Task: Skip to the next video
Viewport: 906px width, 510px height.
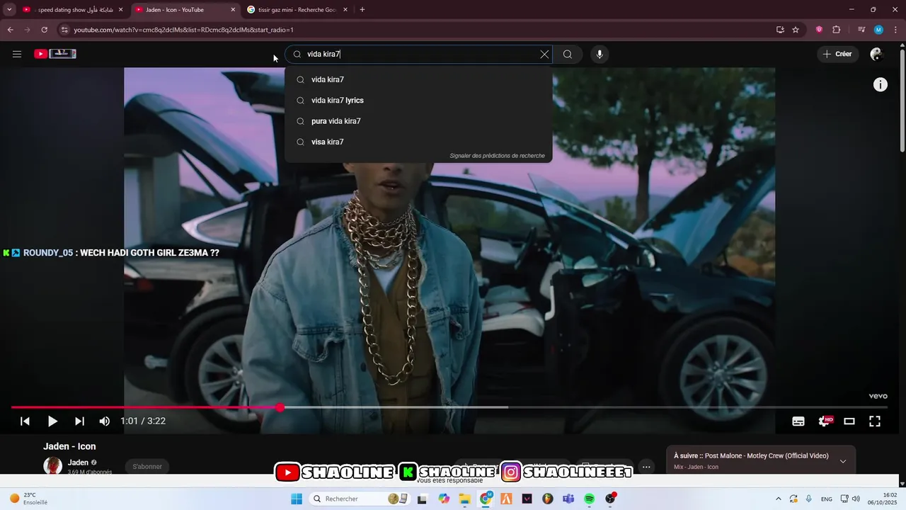Action: [x=79, y=421]
